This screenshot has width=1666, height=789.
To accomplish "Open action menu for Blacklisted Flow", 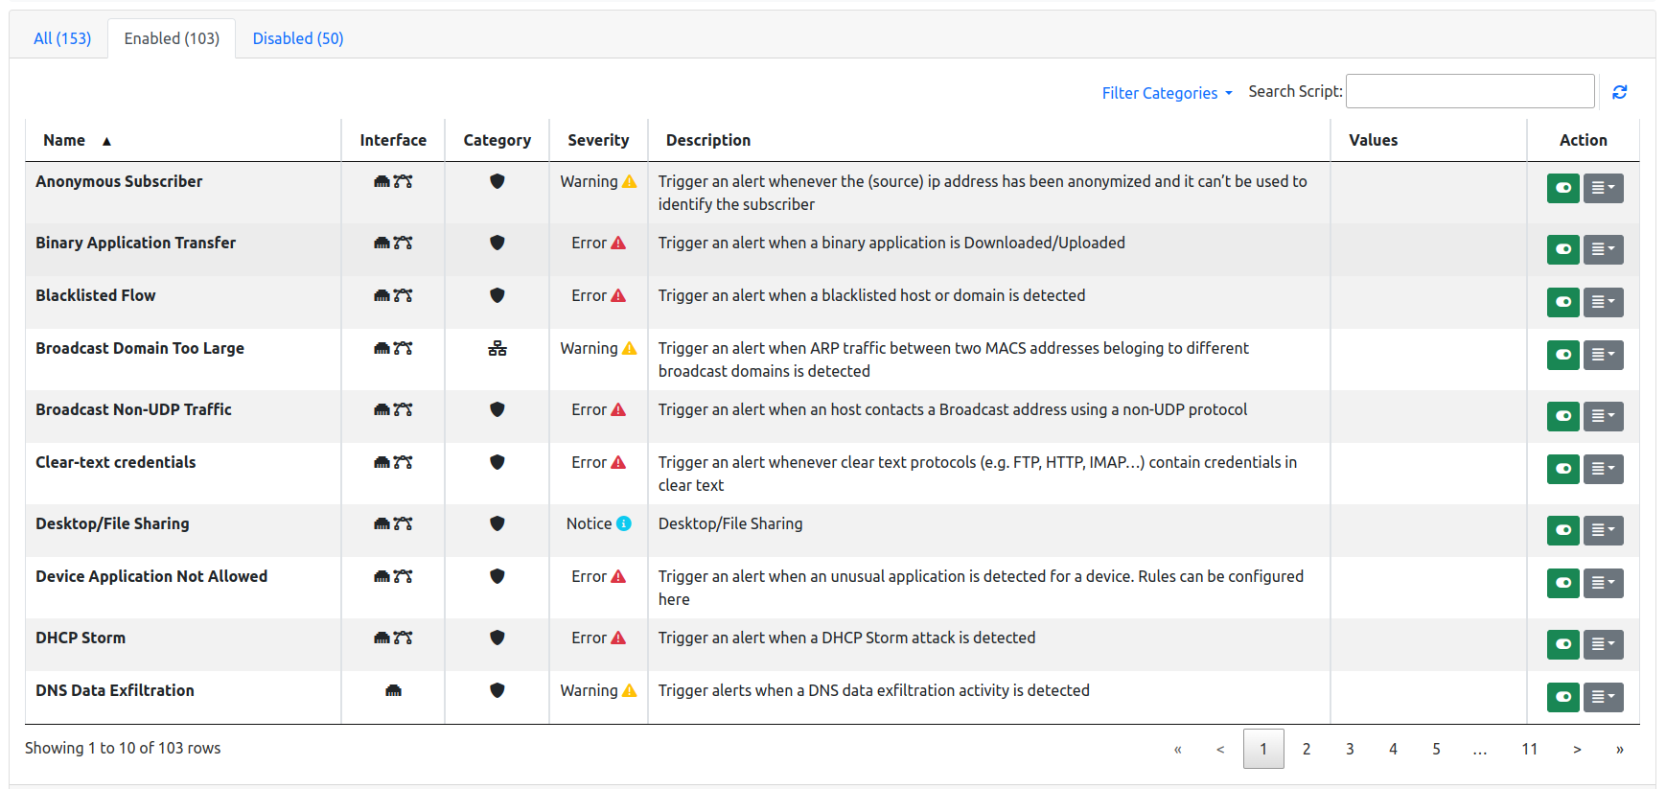I will pos(1603,302).
